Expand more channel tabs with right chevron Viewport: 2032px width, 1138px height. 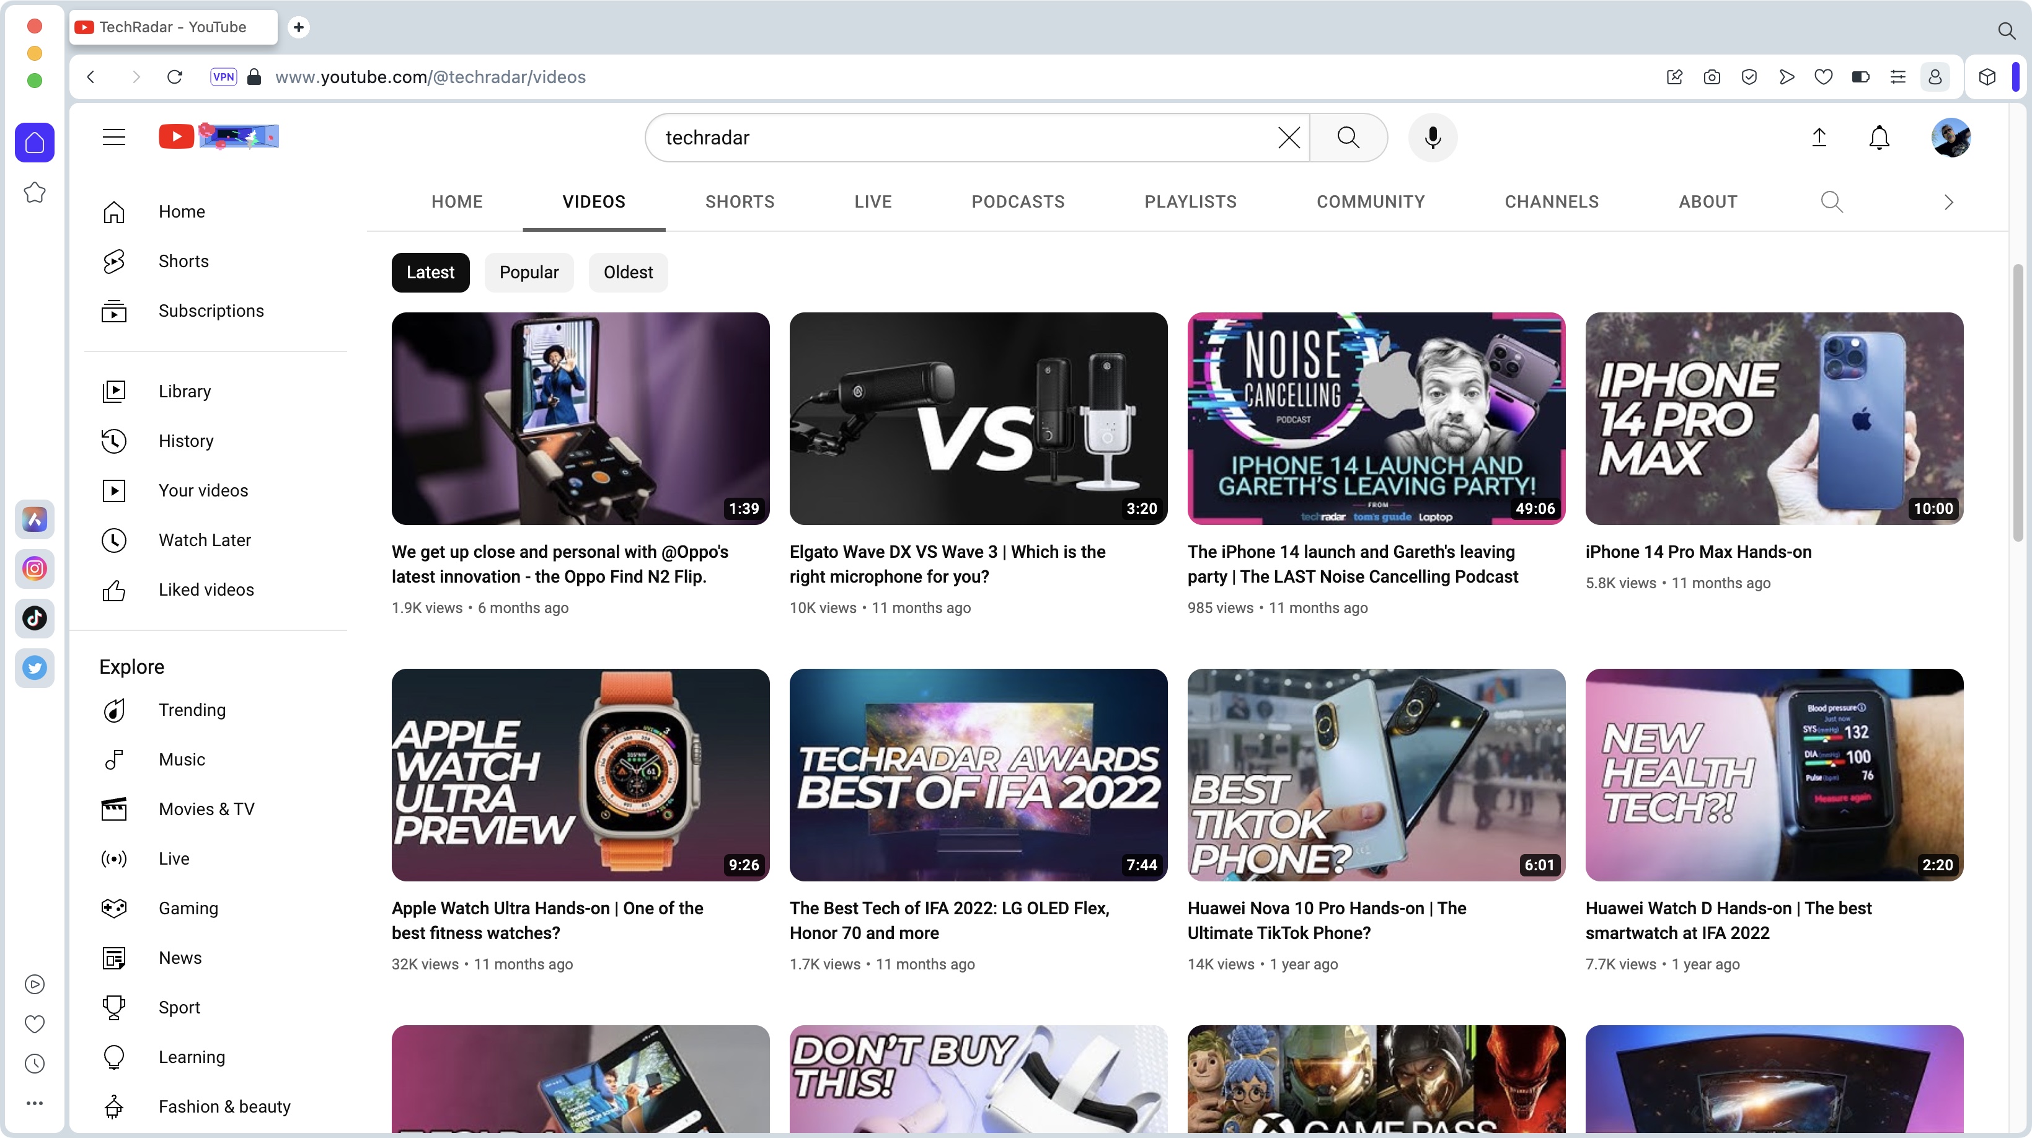[x=1948, y=202]
